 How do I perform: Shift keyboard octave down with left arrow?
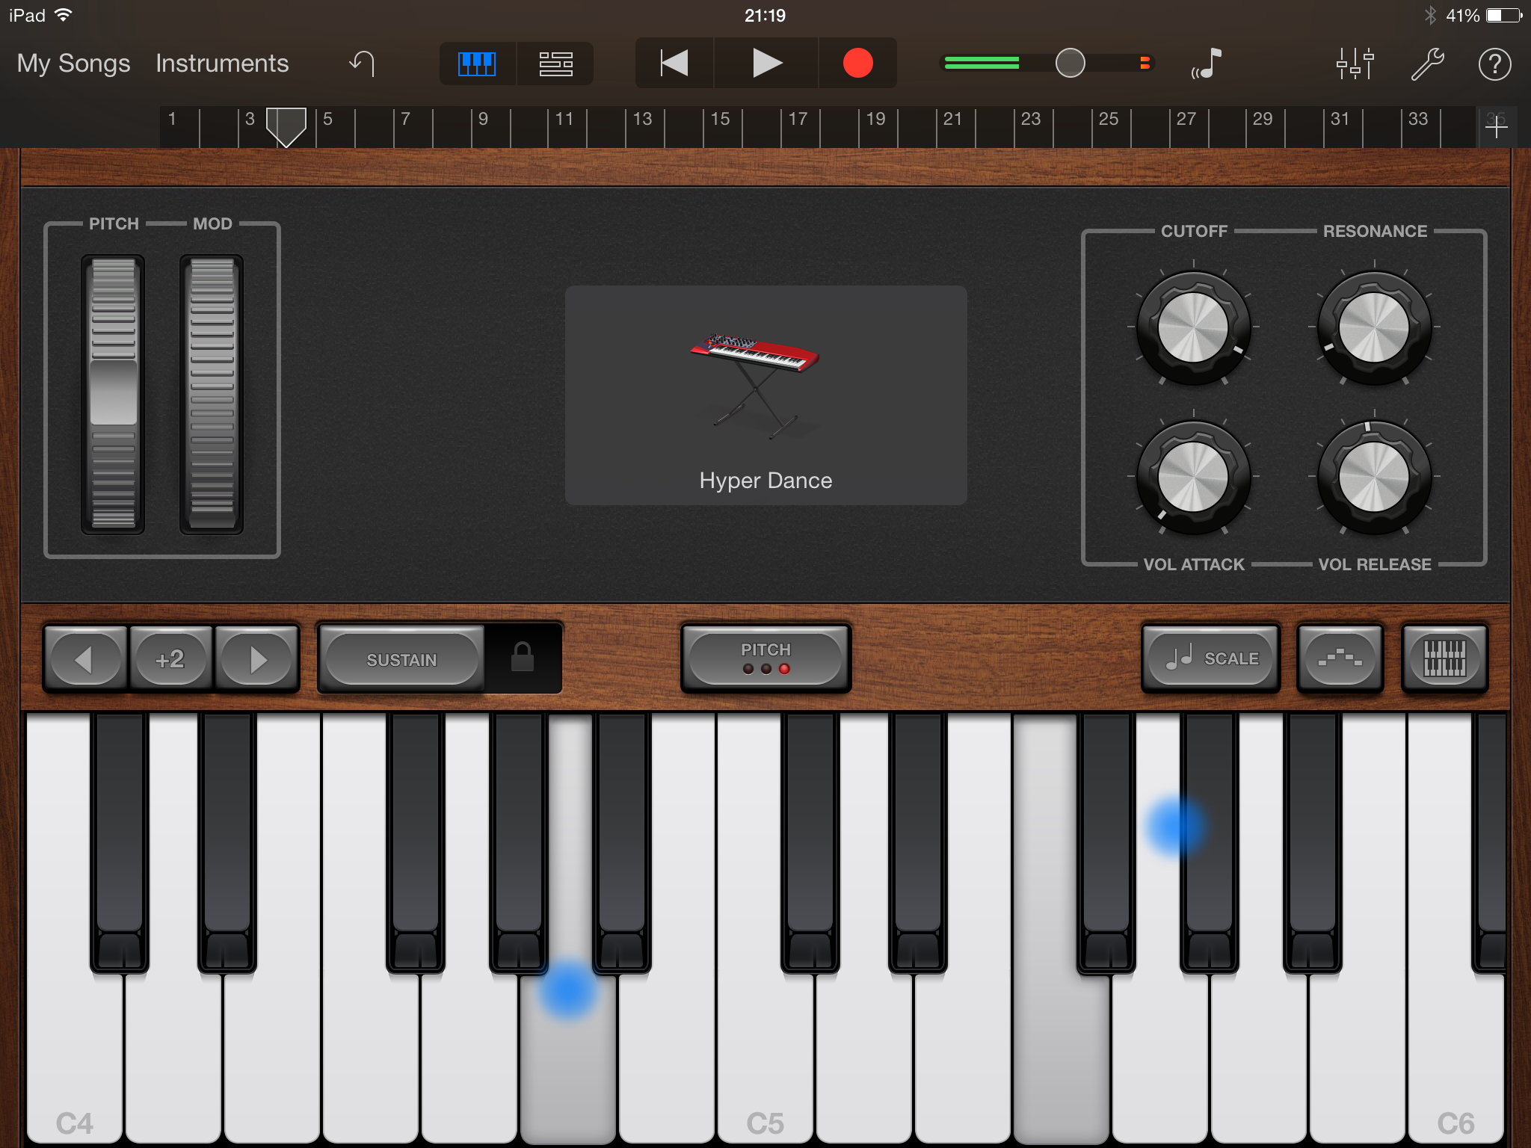pos(85,659)
